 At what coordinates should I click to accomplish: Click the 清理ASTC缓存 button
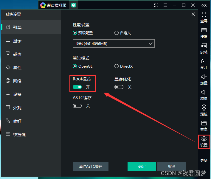click(x=91, y=166)
